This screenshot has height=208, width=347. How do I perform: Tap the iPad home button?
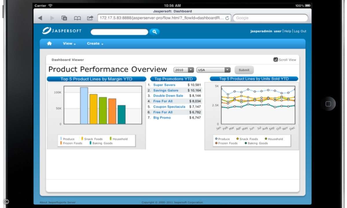pos(328,104)
